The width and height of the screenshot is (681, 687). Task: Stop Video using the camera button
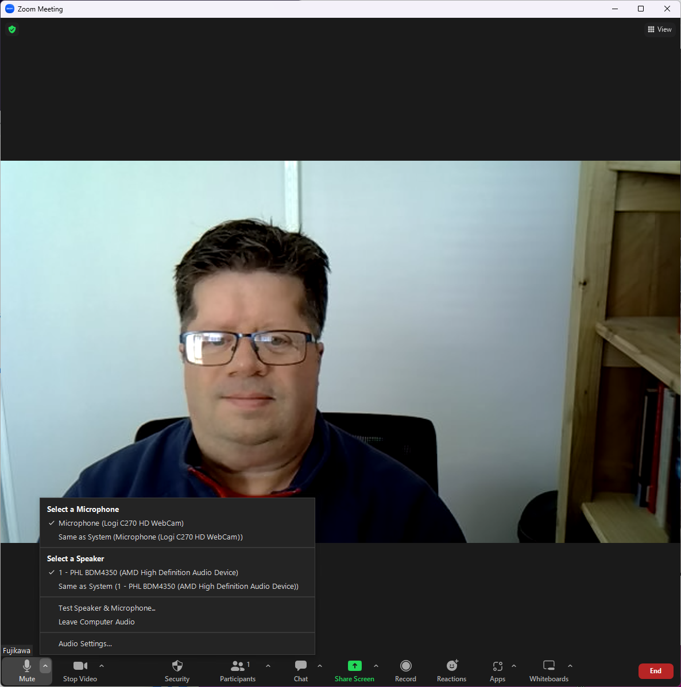click(80, 670)
